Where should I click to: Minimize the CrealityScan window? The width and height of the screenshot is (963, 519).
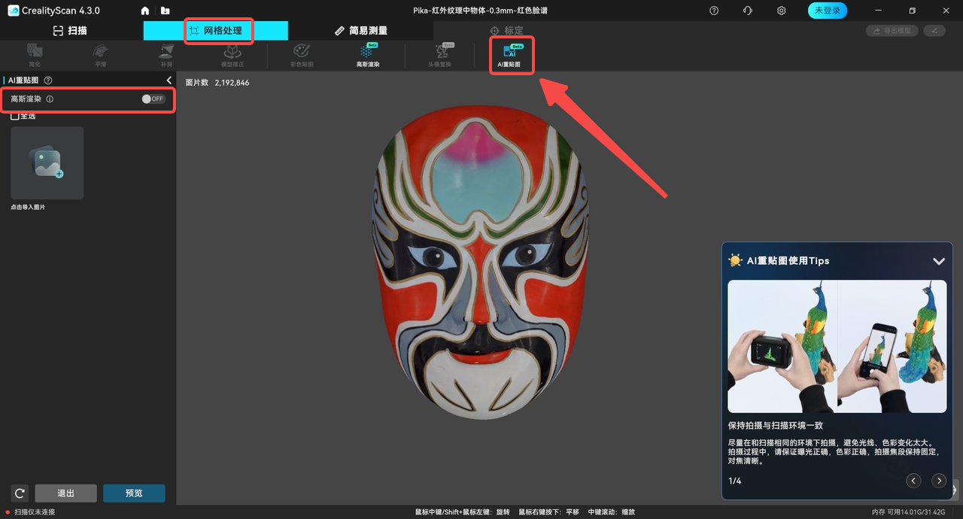pos(879,11)
